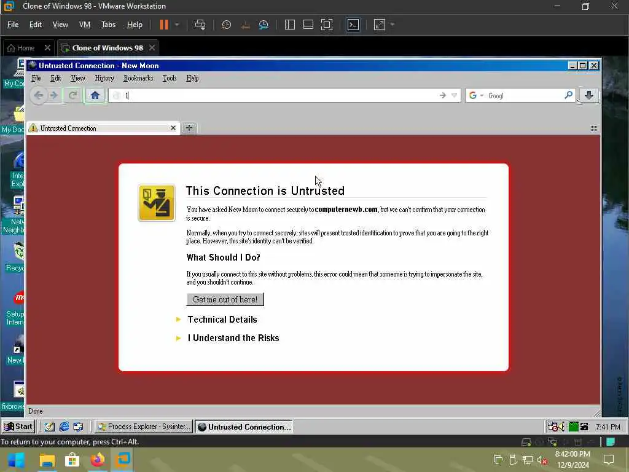Click the first quick launch notepad icon
629x472 pixels.
[49, 427]
